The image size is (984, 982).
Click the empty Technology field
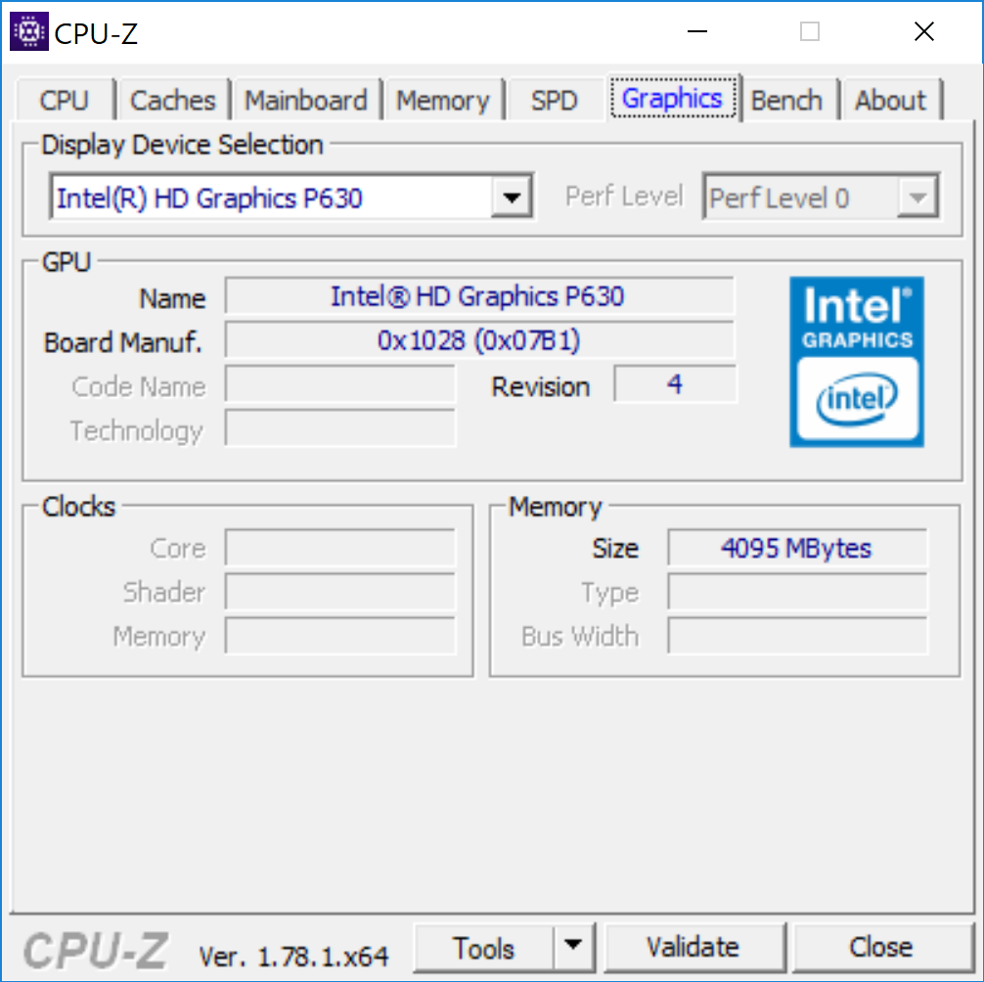point(340,428)
